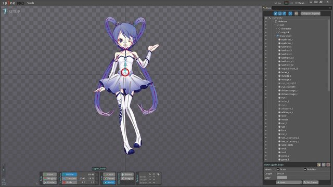Screen dimensions: 333x187
Task: Click the fit-to-view icon bottom-left
Action: point(4,184)
